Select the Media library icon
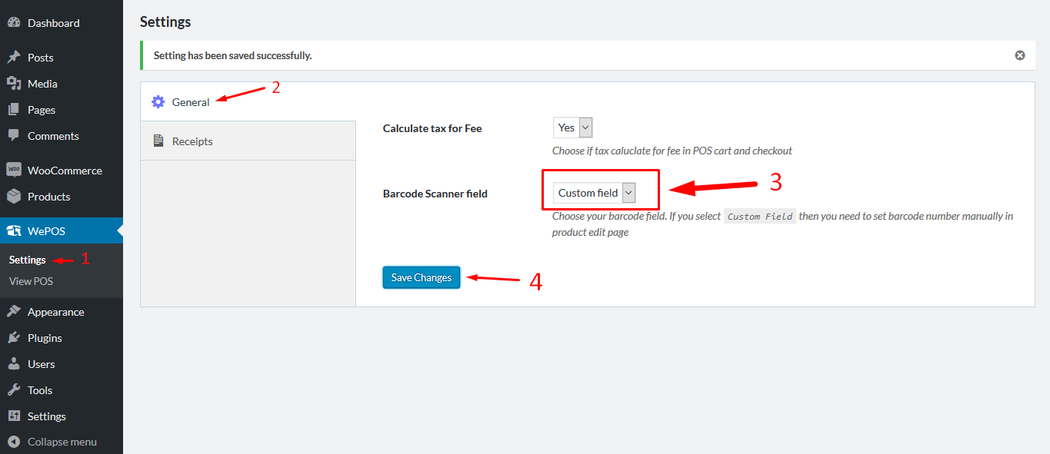This screenshot has width=1050, height=454. (x=14, y=83)
